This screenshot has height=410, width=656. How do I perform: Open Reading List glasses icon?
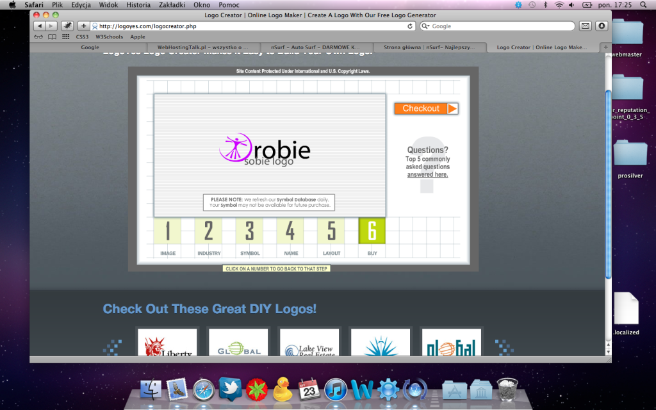(38, 37)
